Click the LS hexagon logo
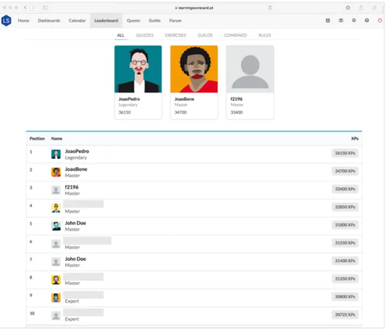This screenshot has height=331, width=385. (6, 20)
